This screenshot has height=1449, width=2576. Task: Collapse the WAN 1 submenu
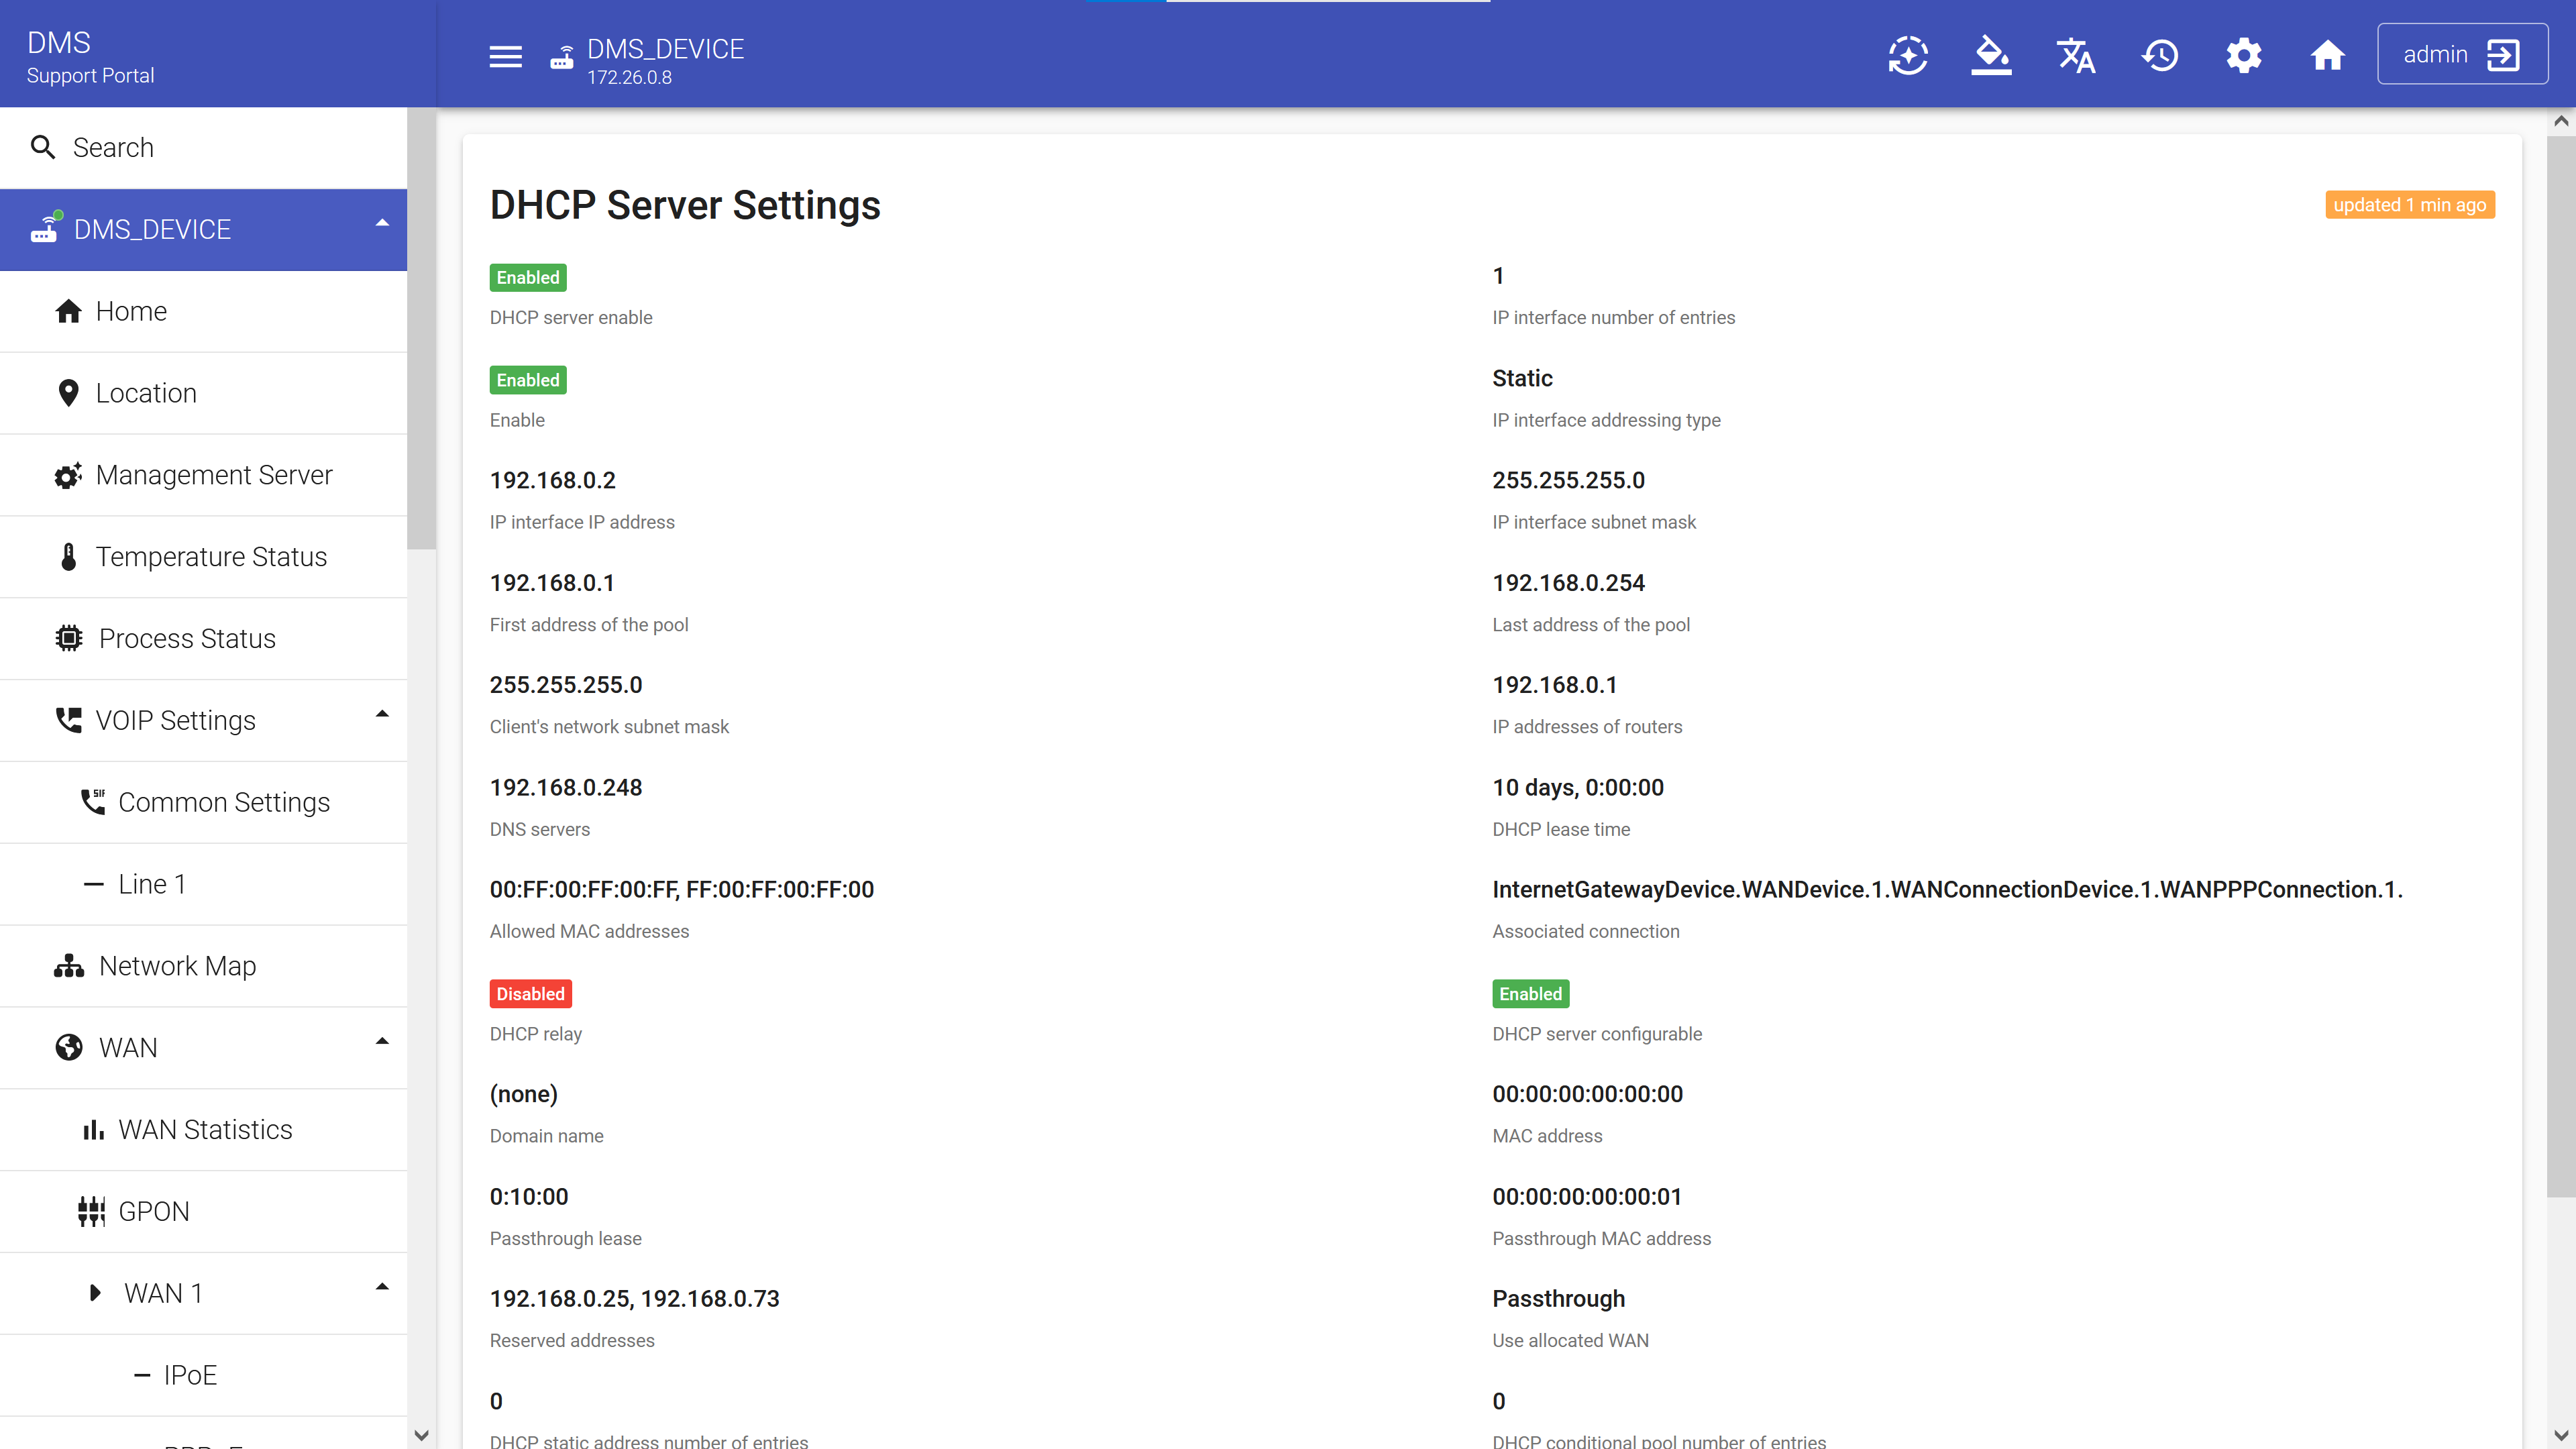point(382,1288)
